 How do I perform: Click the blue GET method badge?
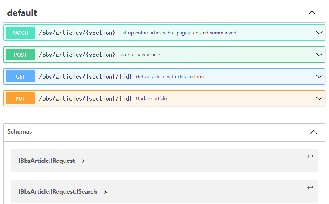(20, 77)
